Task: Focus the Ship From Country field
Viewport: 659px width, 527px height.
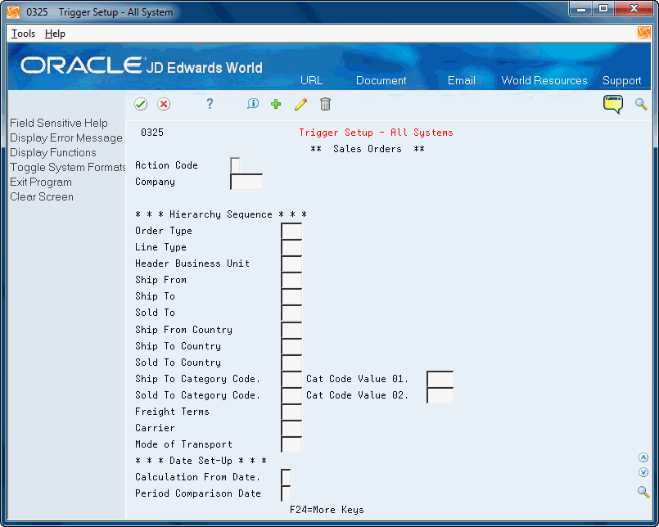Action: tap(291, 330)
